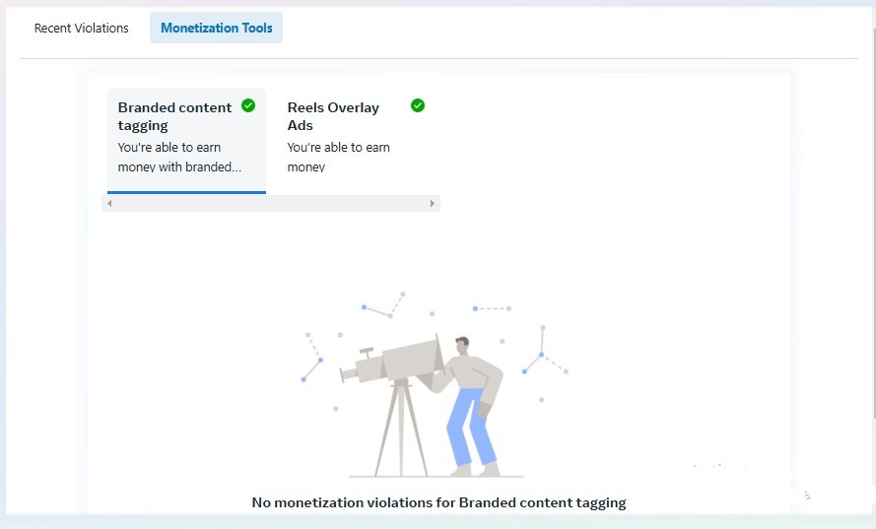Click green checkmark beside Reels Overlay Ads

tap(418, 105)
